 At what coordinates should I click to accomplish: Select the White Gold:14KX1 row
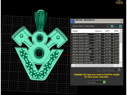click(95, 60)
